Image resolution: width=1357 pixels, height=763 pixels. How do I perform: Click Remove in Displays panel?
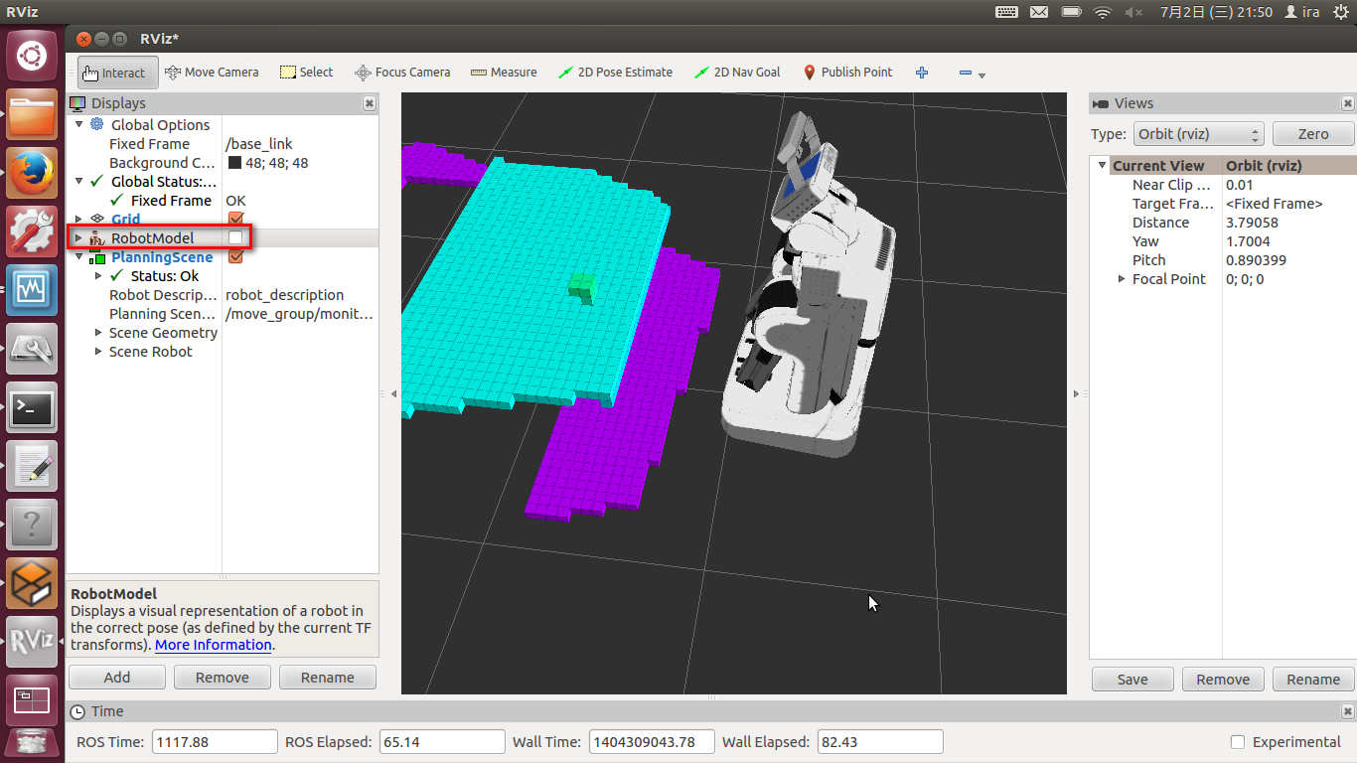223,678
